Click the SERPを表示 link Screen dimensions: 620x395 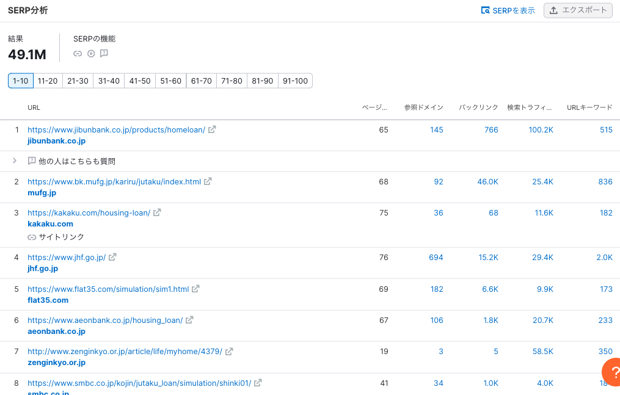(x=508, y=10)
